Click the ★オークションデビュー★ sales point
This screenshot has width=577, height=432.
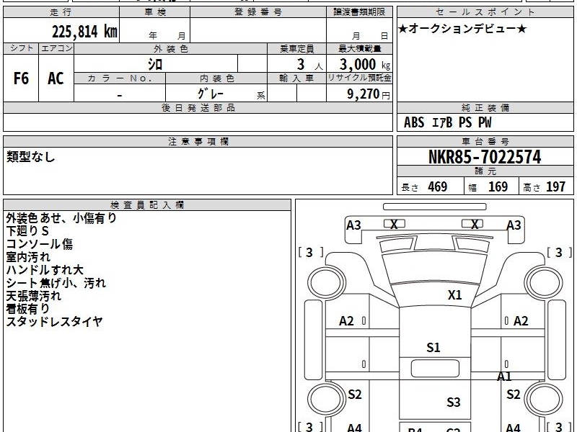point(462,29)
